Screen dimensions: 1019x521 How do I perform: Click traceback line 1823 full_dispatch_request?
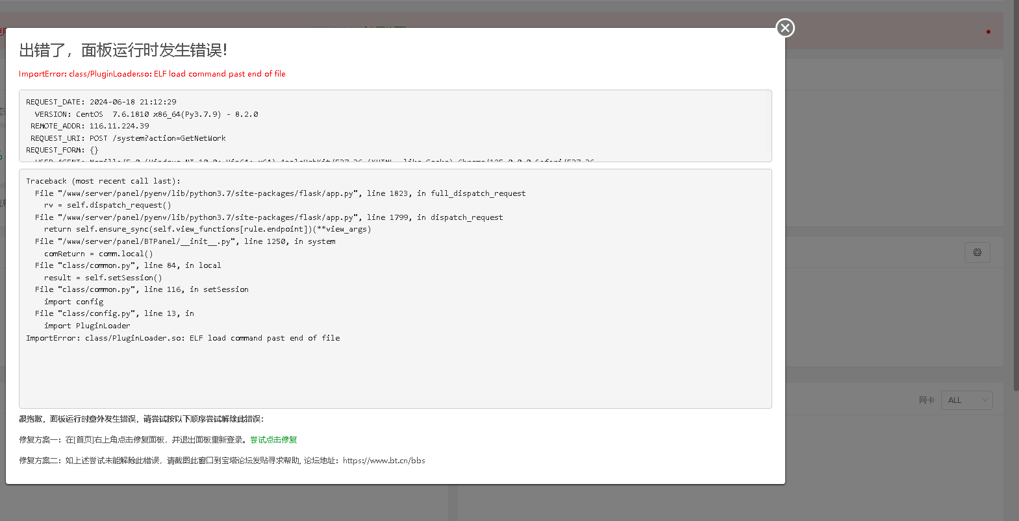pyautogui.click(x=281, y=193)
